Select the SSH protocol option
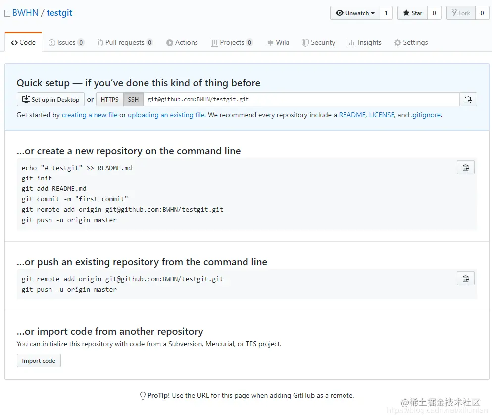 pos(133,100)
